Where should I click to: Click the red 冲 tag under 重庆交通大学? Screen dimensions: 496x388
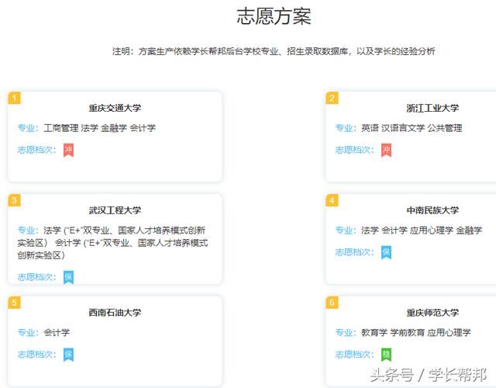point(68,150)
